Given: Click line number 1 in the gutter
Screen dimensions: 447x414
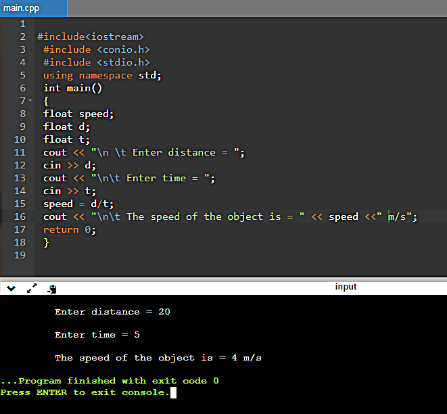Looking at the screenshot, I should 23,24.
